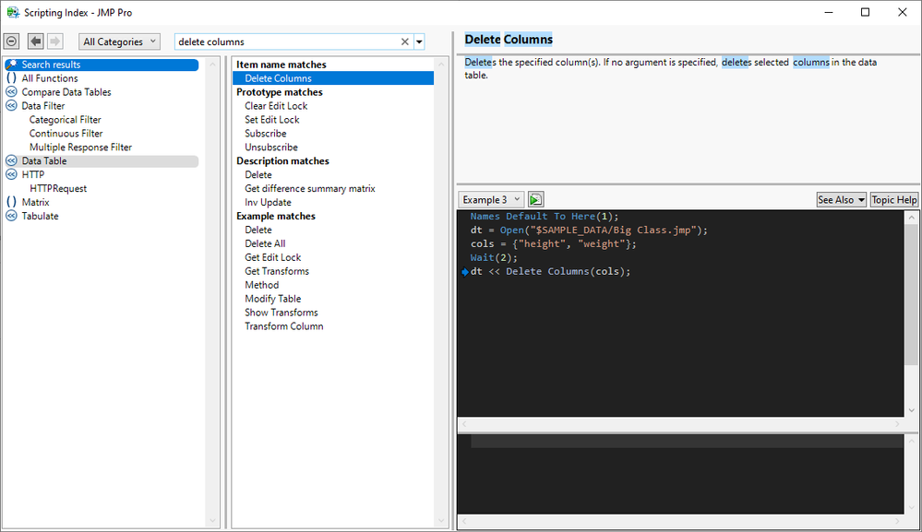Image resolution: width=922 pixels, height=532 pixels.
Task: Choose Clear Edit Lock from prototype matches
Action: (x=276, y=106)
